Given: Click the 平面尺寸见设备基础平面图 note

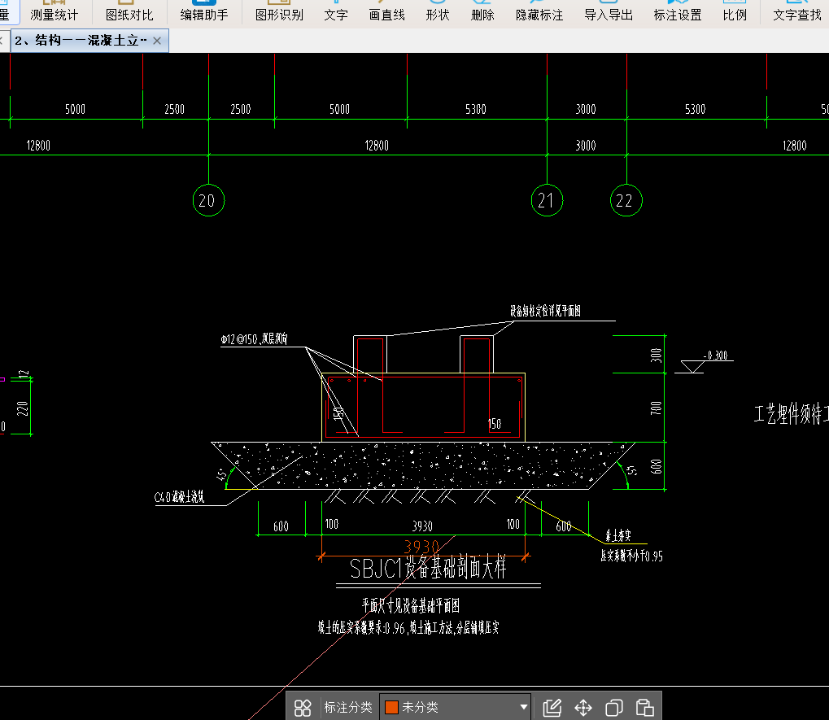Looking at the screenshot, I should click(411, 605).
